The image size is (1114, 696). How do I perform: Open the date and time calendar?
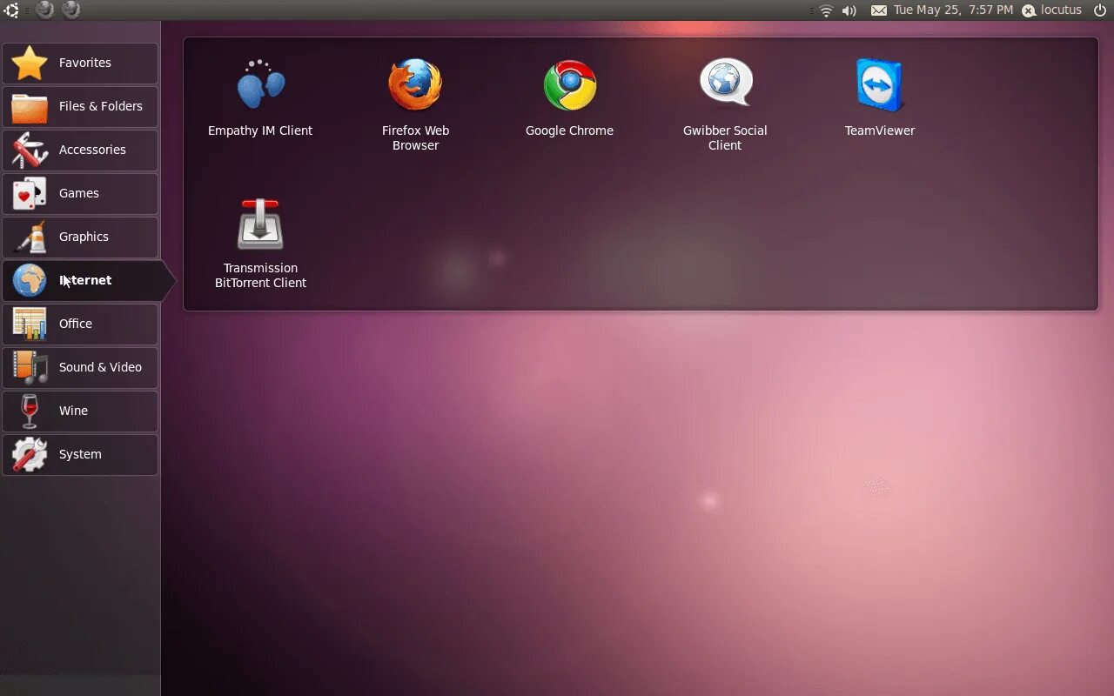pyautogui.click(x=953, y=10)
